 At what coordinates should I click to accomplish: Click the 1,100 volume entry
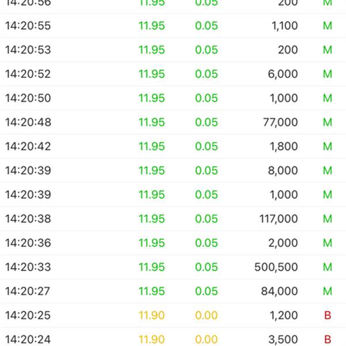click(283, 25)
